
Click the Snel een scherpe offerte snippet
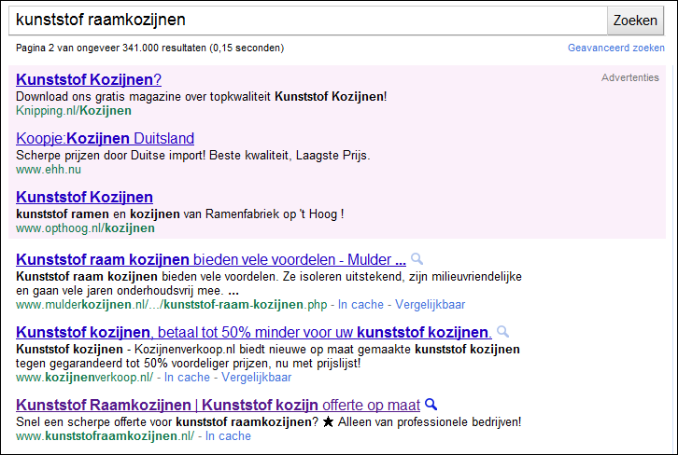[x=269, y=421]
